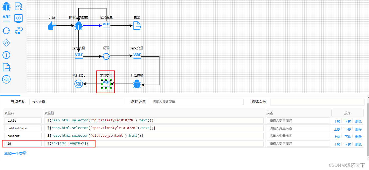This screenshot has height=170, width=369.
Task: Click the variable name field containing publishDate
Action: (x=23, y=128)
